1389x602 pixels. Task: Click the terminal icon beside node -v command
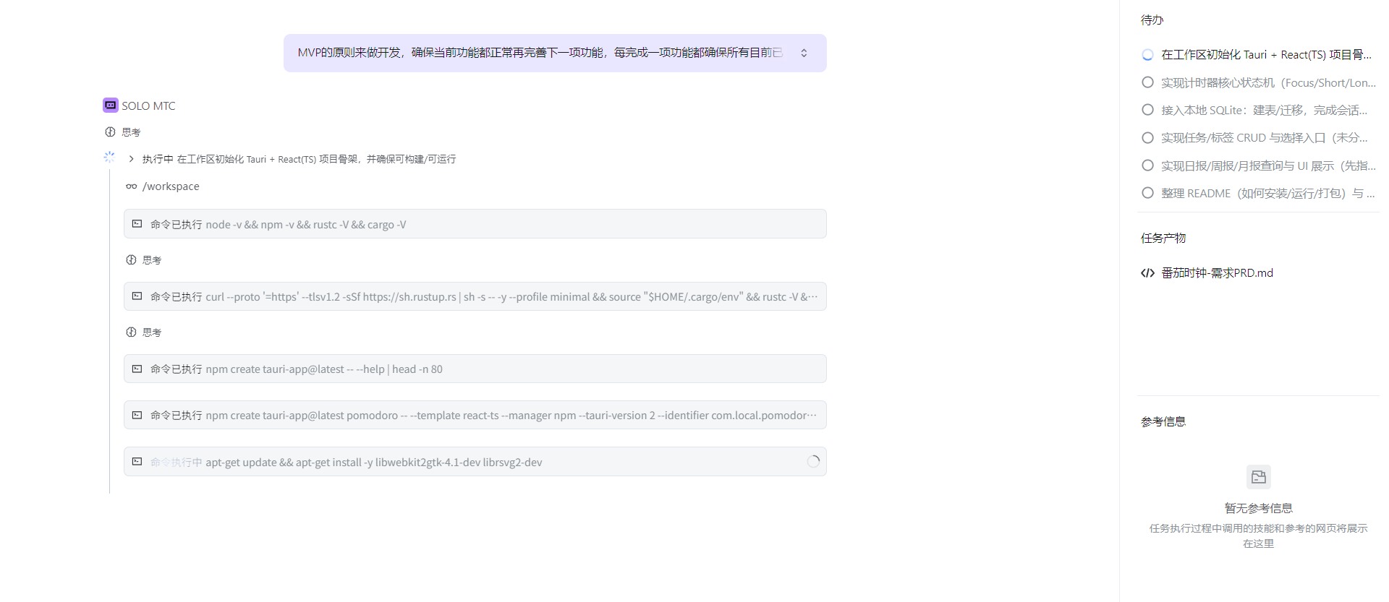(137, 224)
